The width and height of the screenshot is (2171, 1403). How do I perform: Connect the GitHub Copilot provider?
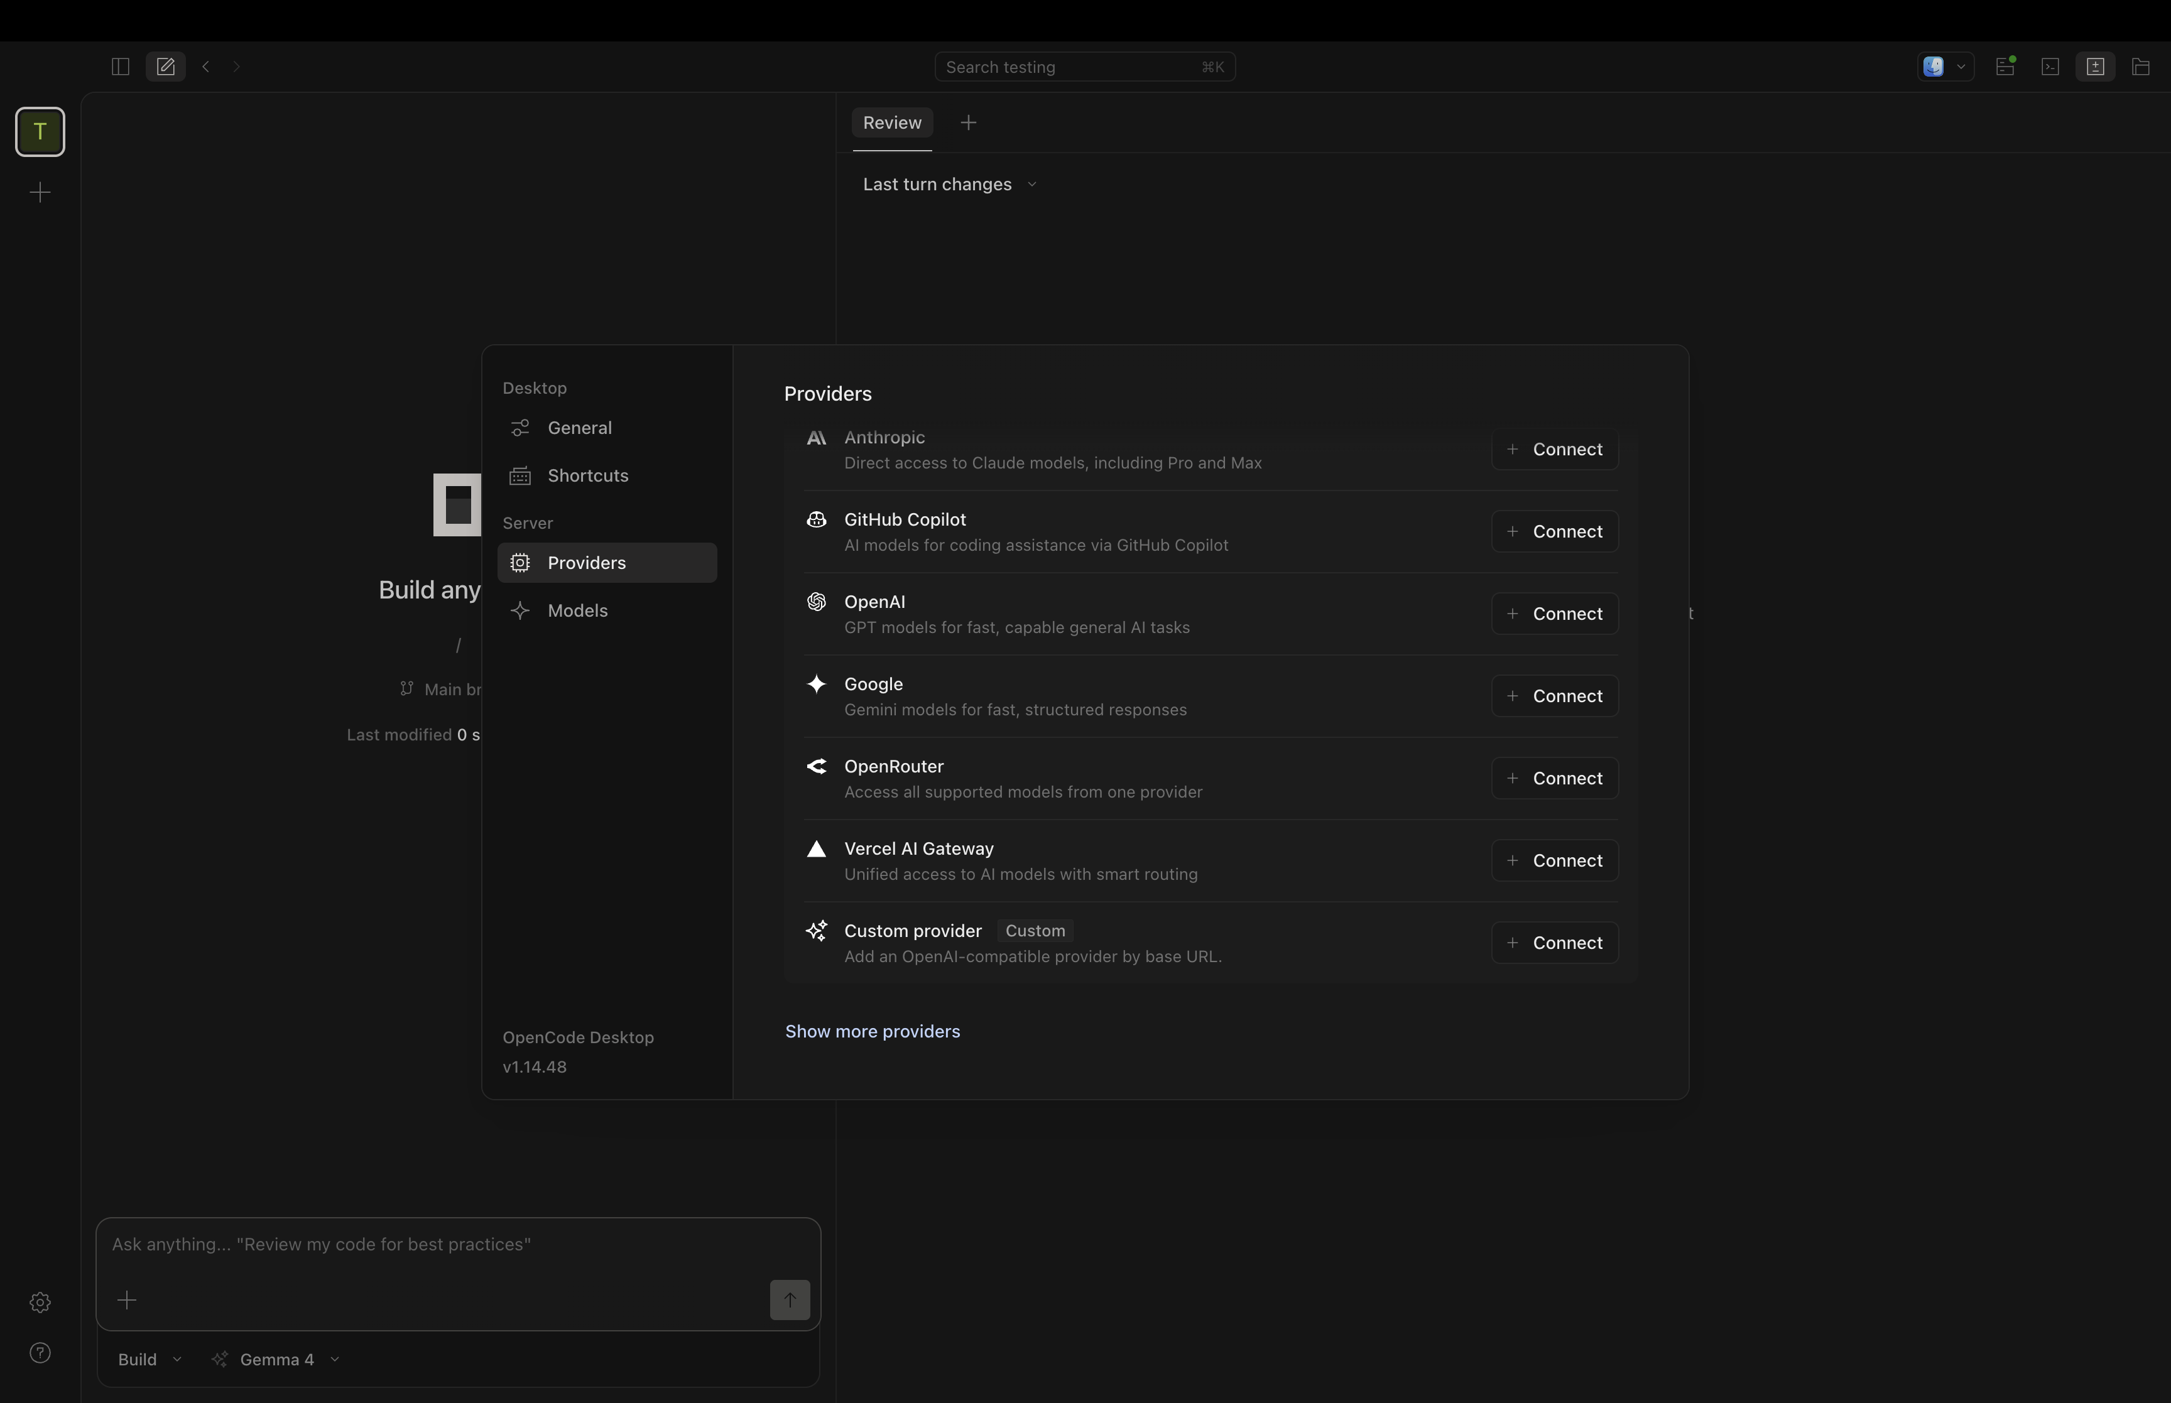click(1554, 531)
